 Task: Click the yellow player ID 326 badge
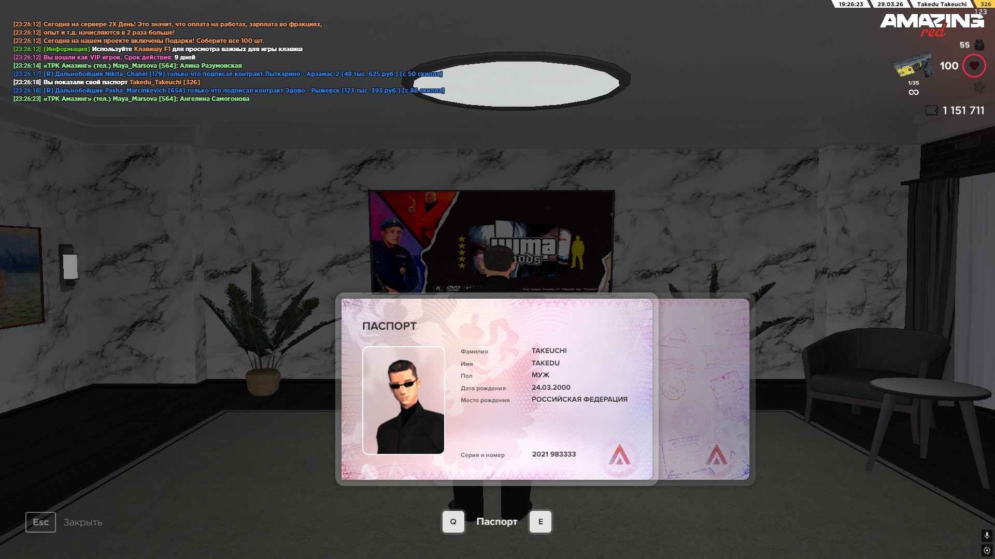point(985,4)
